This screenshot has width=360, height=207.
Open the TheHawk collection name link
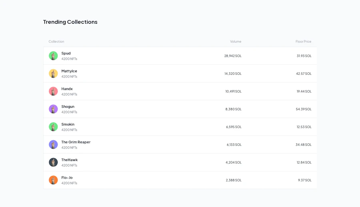tap(69, 160)
